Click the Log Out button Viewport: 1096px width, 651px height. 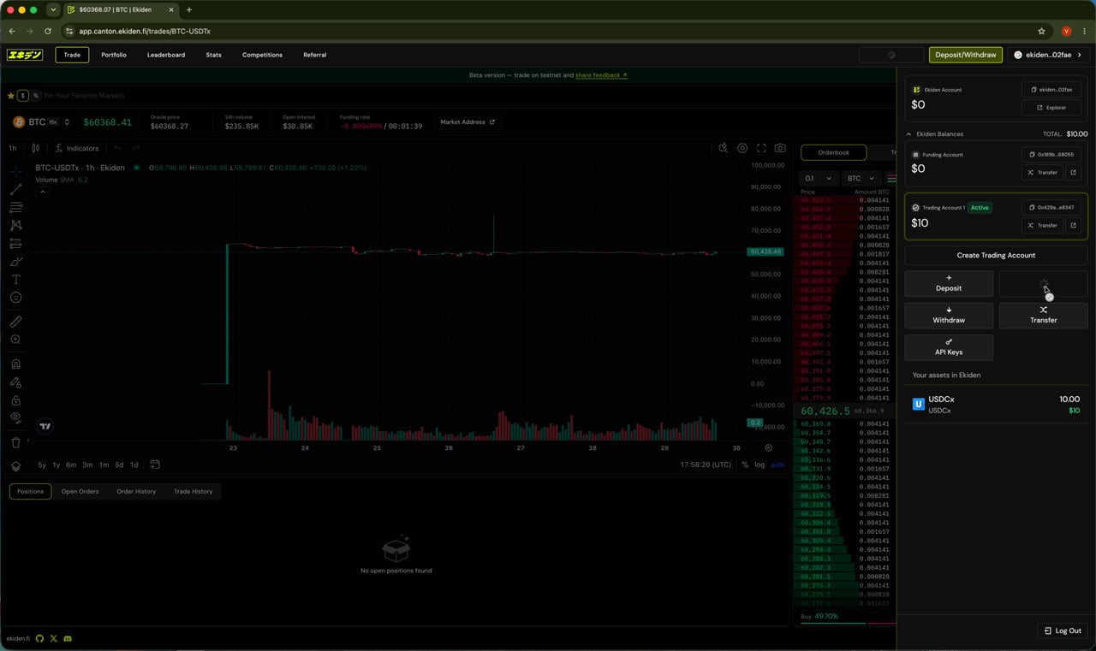pos(1063,630)
